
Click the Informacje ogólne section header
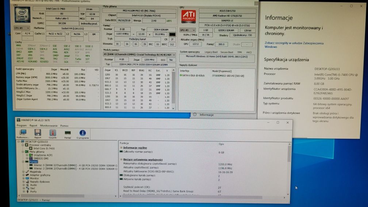click(x=135, y=147)
